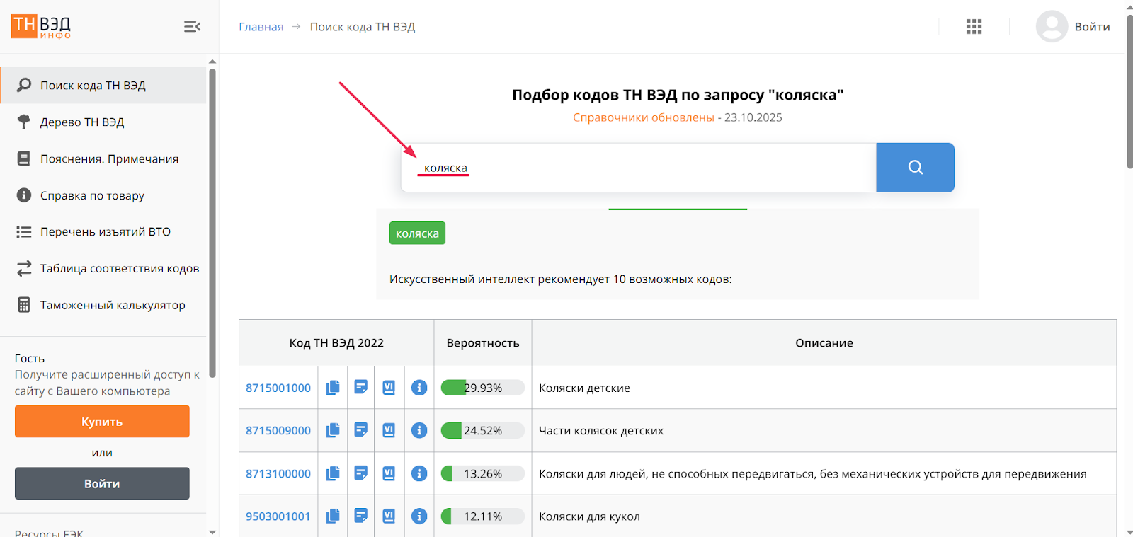Open the apps grid icon in the header
Image resolution: width=1133 pixels, height=537 pixels.
974,27
